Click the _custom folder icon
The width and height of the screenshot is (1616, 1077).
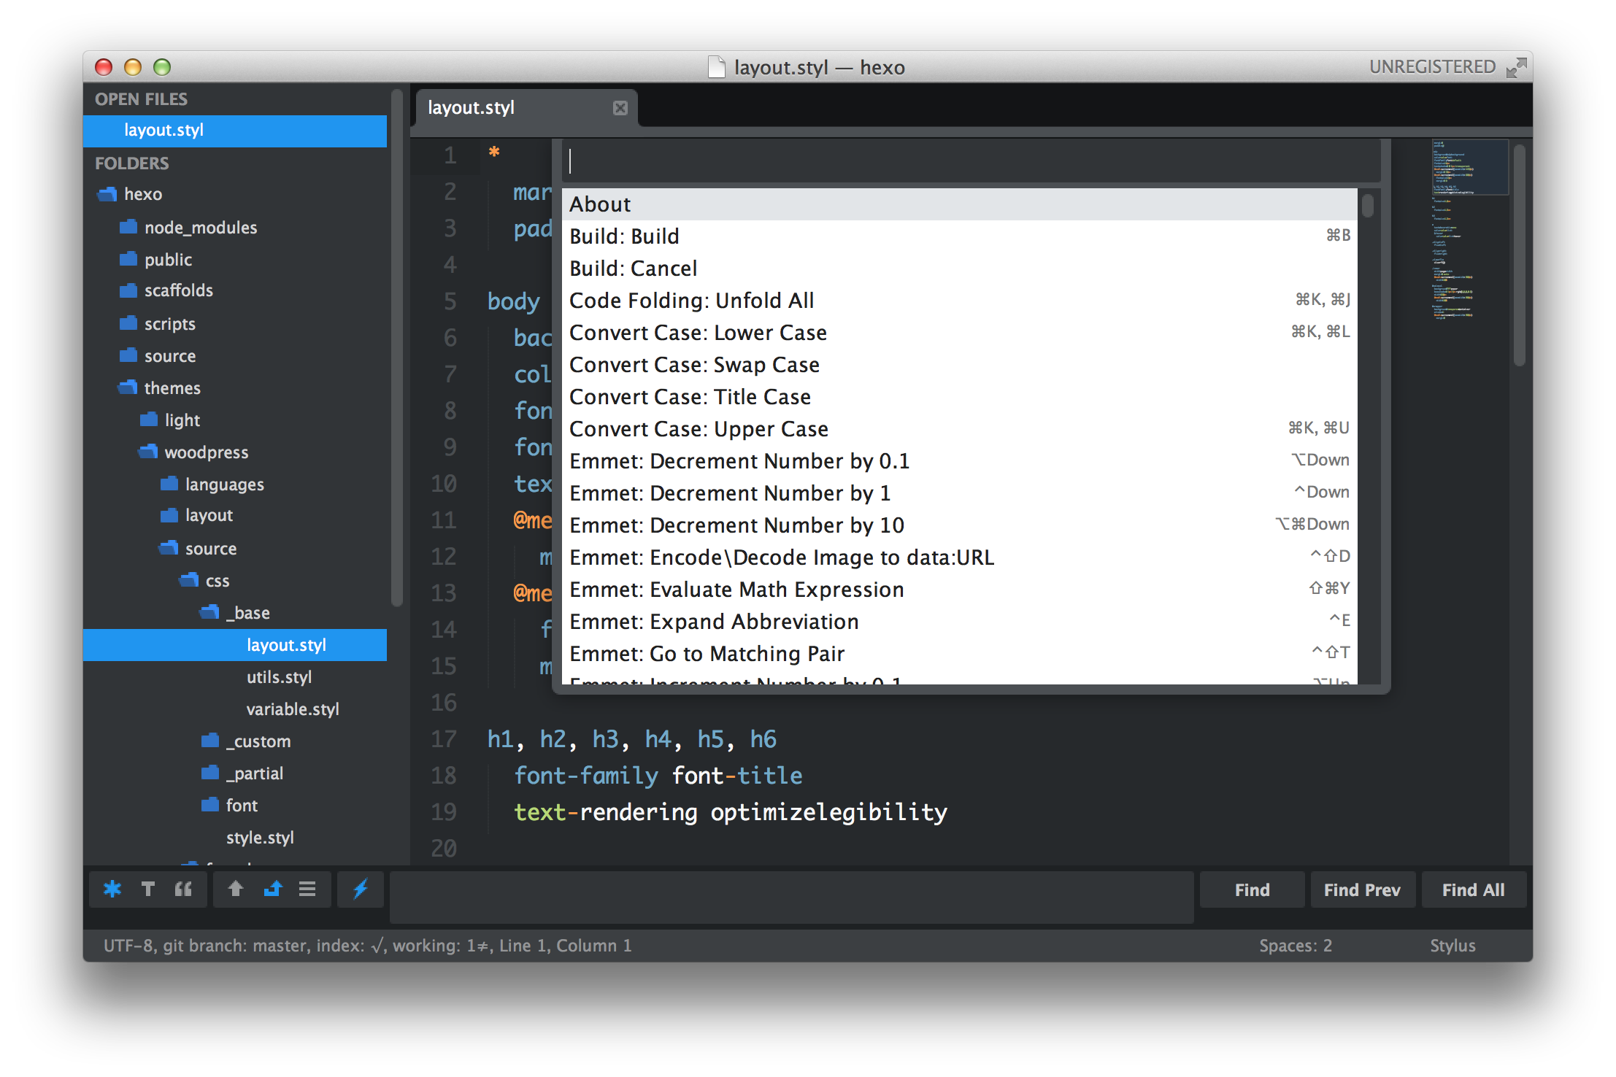click(210, 741)
